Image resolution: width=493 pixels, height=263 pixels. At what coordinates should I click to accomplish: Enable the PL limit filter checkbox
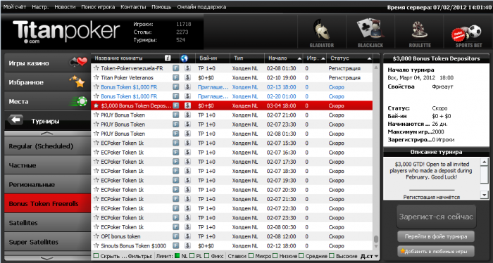(x=192, y=256)
